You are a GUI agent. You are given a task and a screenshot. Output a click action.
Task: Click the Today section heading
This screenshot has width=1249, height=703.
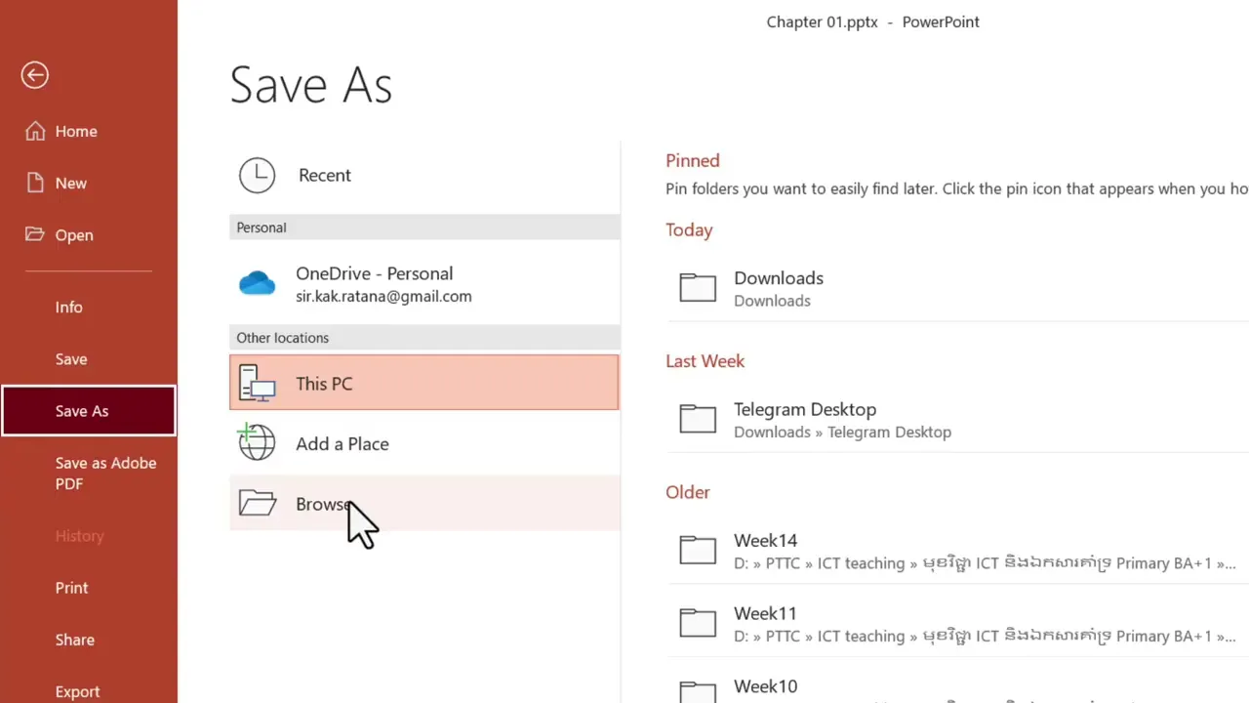point(689,229)
